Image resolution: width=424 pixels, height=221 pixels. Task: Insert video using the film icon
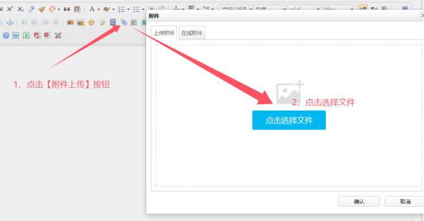(113, 22)
